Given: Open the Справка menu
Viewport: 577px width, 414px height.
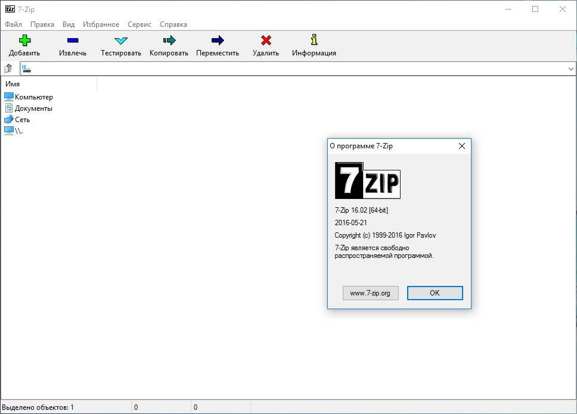Looking at the screenshot, I should tap(173, 24).
